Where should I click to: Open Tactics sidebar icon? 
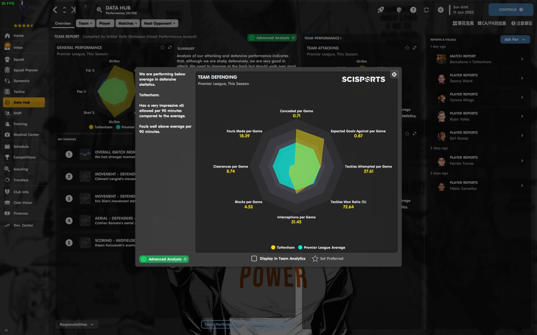coord(7,91)
